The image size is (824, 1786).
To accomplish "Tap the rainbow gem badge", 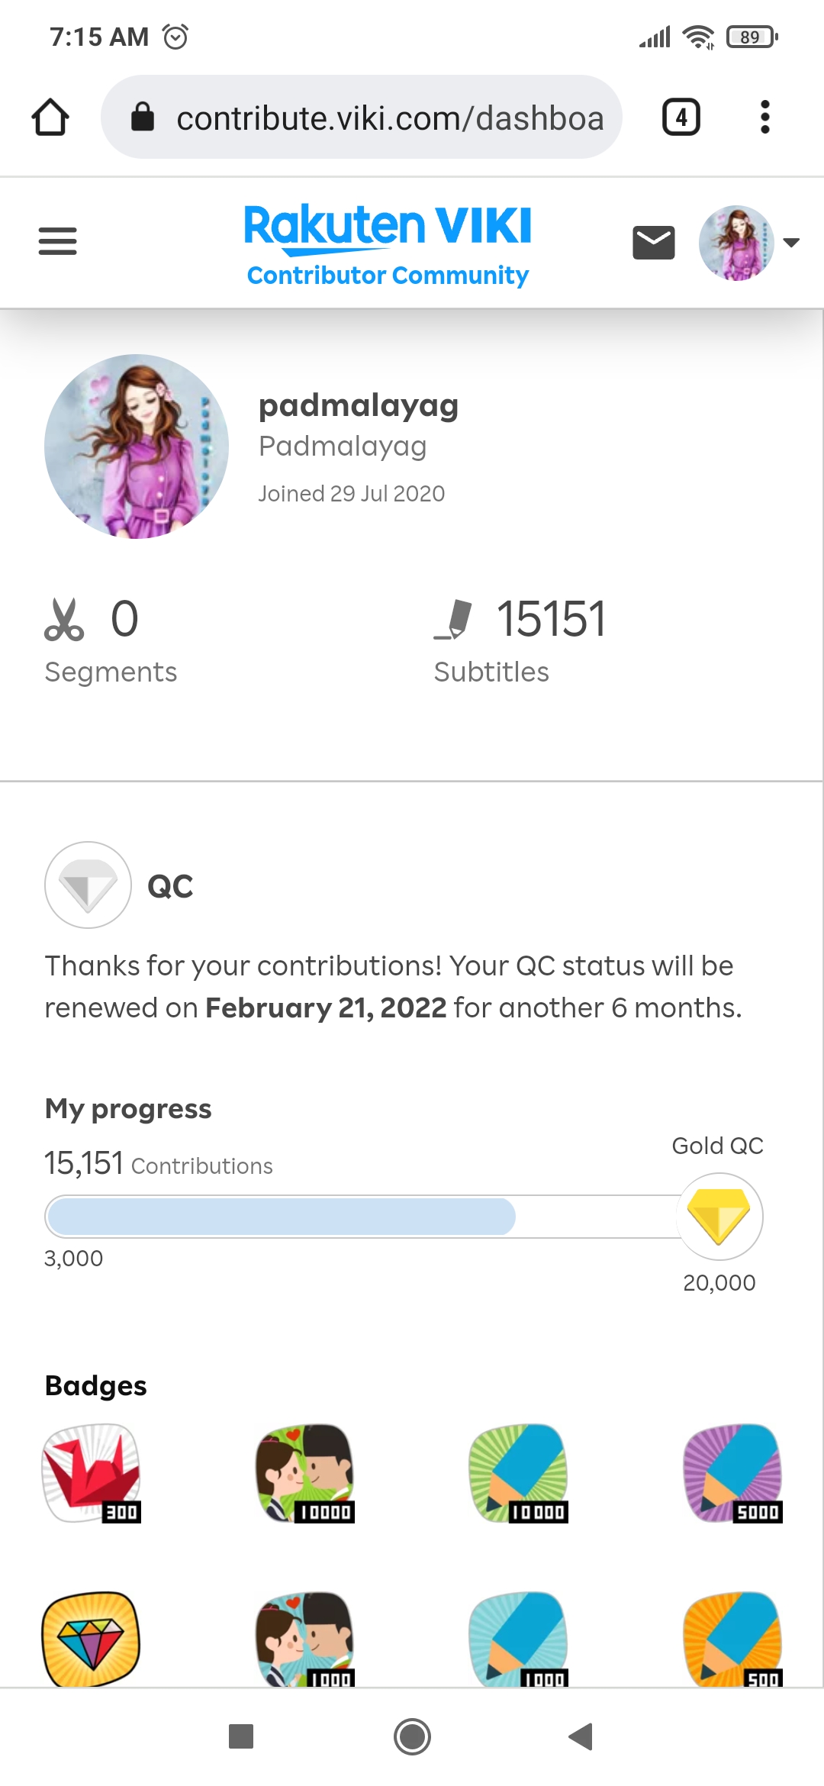I will tap(91, 1638).
